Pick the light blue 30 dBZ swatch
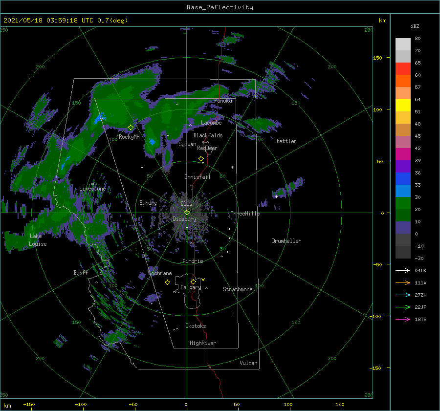 point(403,191)
